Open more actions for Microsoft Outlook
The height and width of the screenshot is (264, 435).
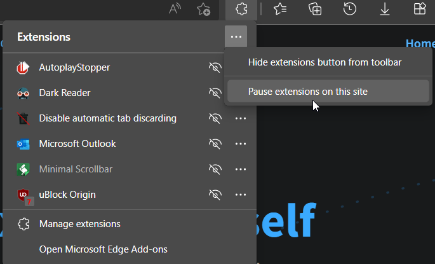coord(241,144)
